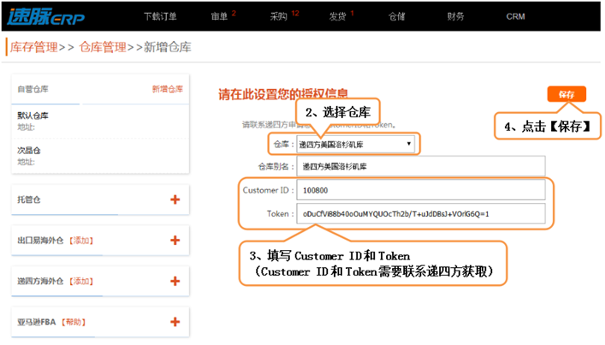Click the 新增仓库 link in 自营仓库
The width and height of the screenshot is (605, 345).
(x=167, y=89)
